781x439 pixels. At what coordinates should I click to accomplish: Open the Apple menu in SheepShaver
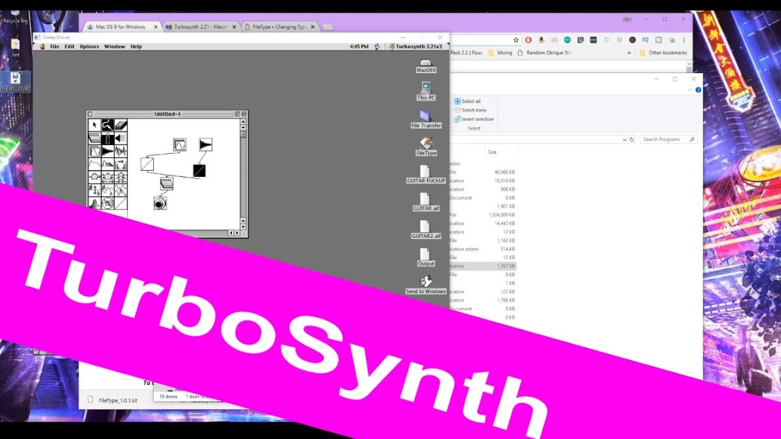click(42, 46)
